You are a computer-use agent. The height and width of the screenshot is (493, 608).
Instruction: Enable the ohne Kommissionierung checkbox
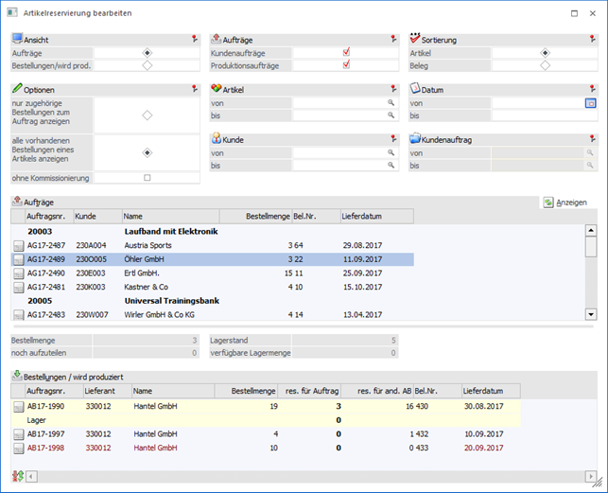click(x=147, y=178)
